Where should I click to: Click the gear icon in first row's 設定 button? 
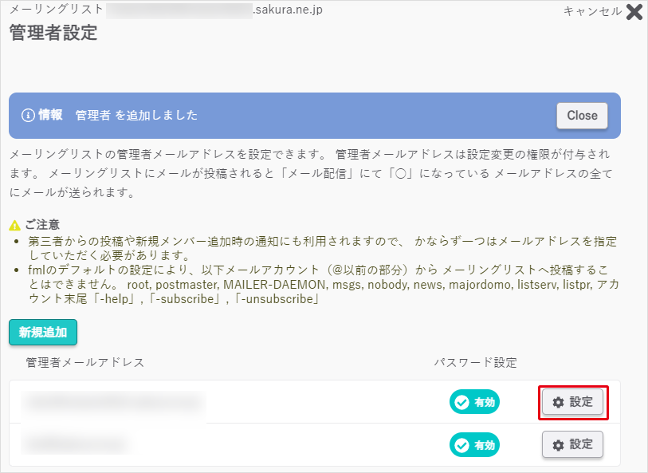pyautogui.click(x=558, y=402)
